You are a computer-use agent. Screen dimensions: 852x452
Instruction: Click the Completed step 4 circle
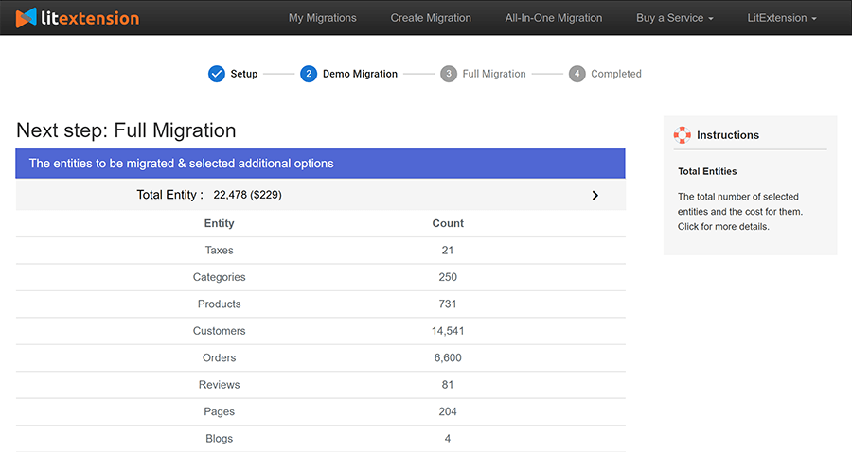(577, 74)
